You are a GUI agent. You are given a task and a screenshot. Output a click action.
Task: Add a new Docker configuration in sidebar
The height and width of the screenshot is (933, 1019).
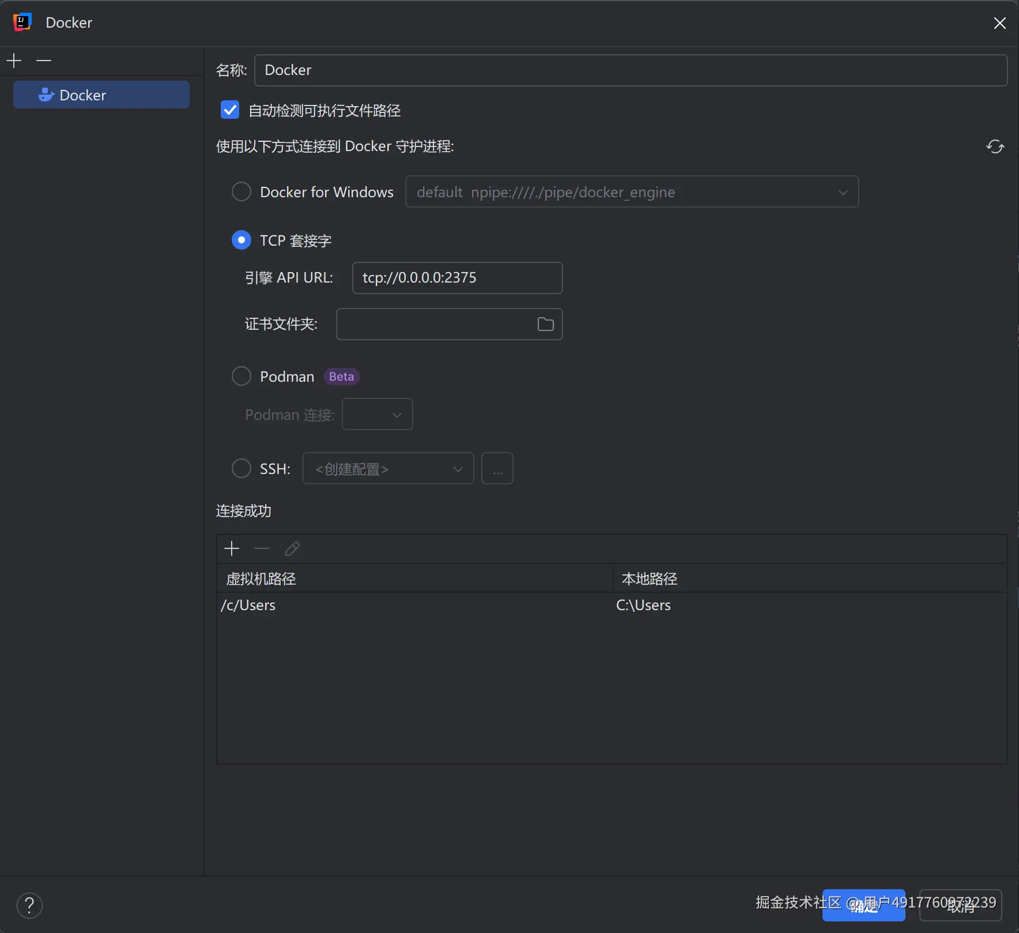[14, 61]
